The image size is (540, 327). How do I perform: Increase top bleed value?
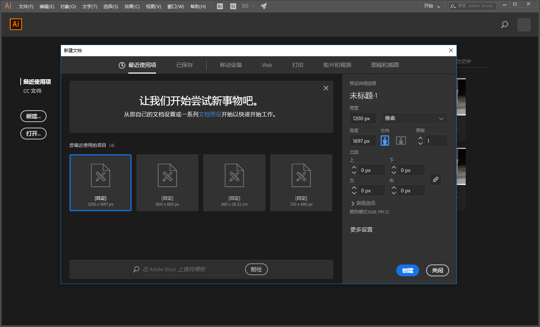click(354, 168)
